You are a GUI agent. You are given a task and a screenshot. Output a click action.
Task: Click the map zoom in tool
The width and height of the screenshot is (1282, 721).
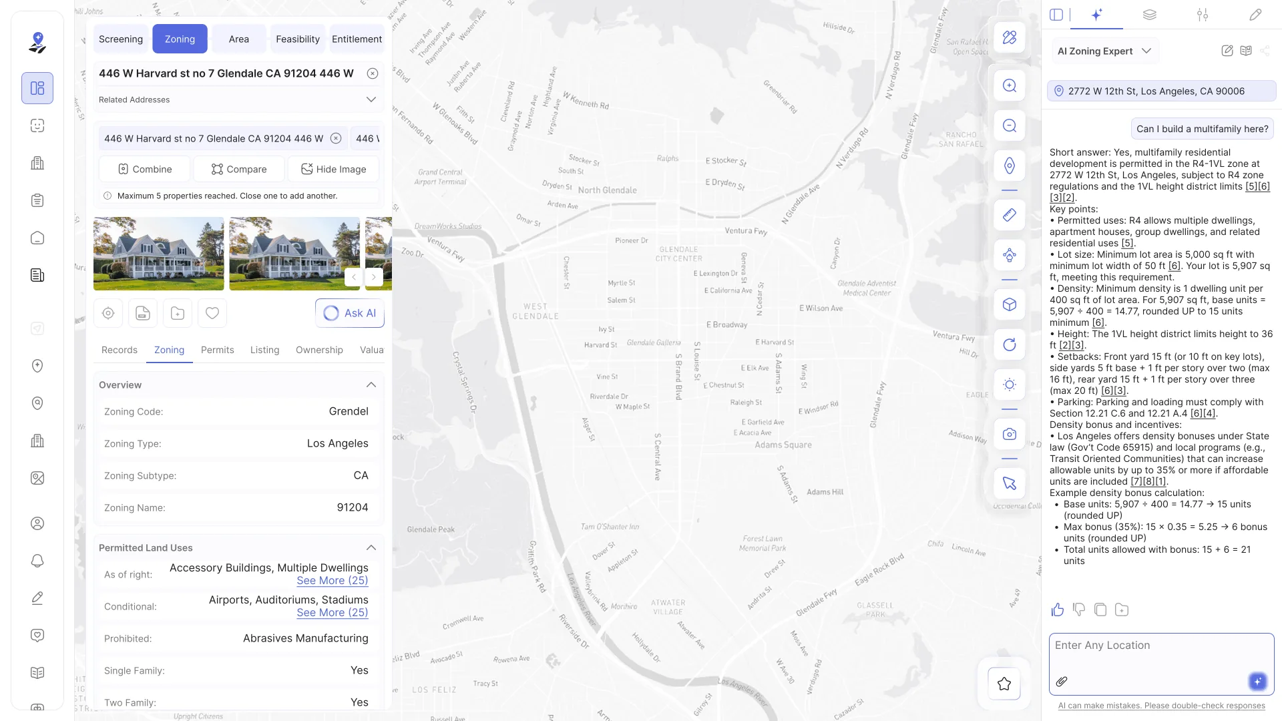coord(1010,85)
